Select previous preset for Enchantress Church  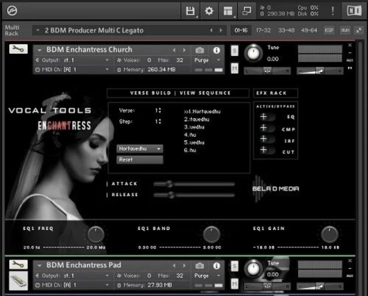[x=174, y=50]
